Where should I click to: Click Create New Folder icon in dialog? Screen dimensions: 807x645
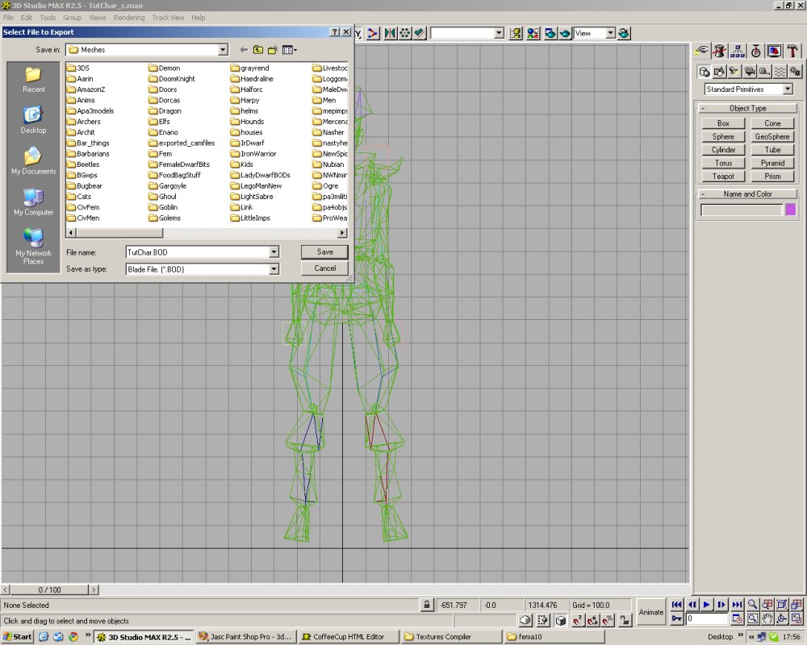(x=272, y=50)
